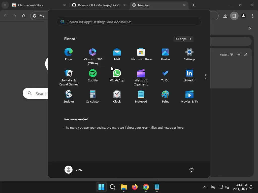Open Chrome profile menu
The width and height of the screenshot is (258, 193).
pos(243,16)
